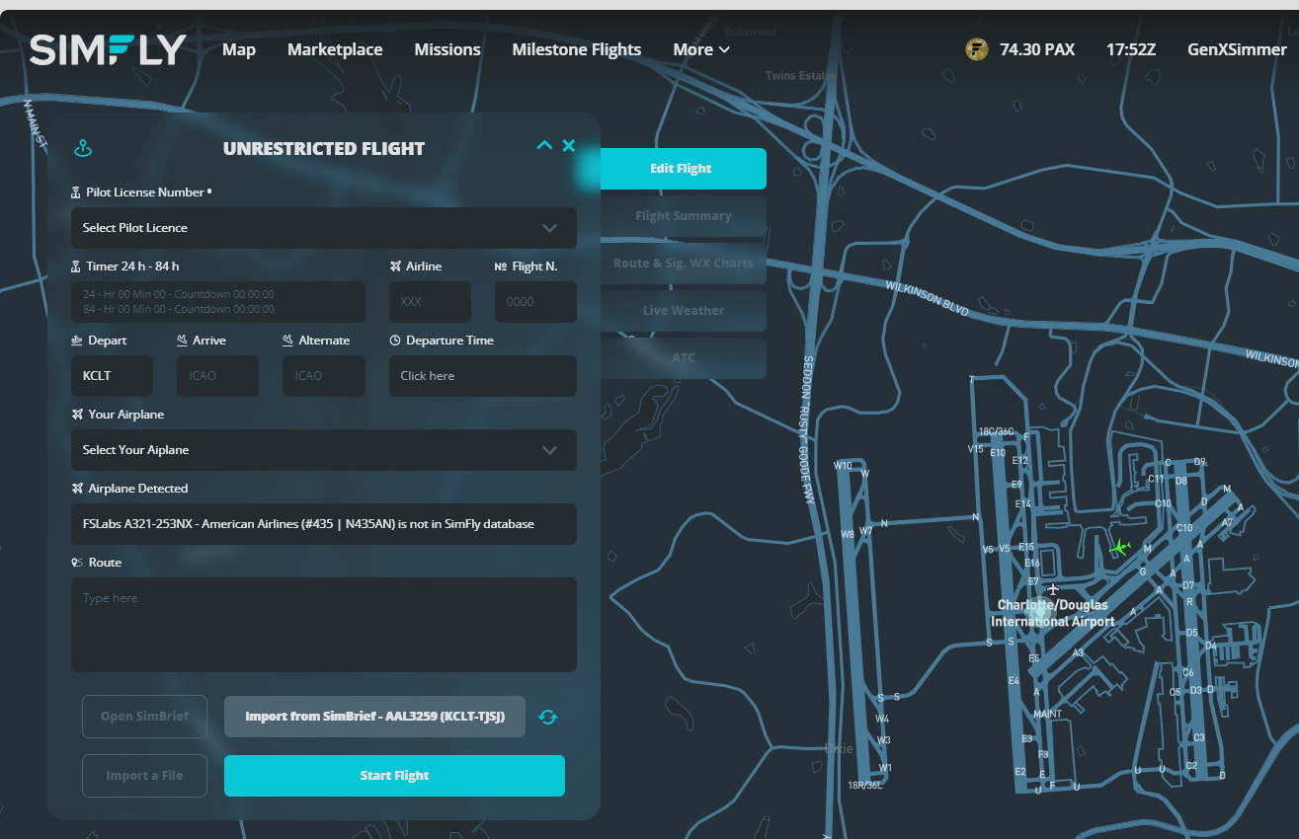The image size is (1299, 839).
Task: Open the Select Pilot Licence dropdown
Action: 323,228
